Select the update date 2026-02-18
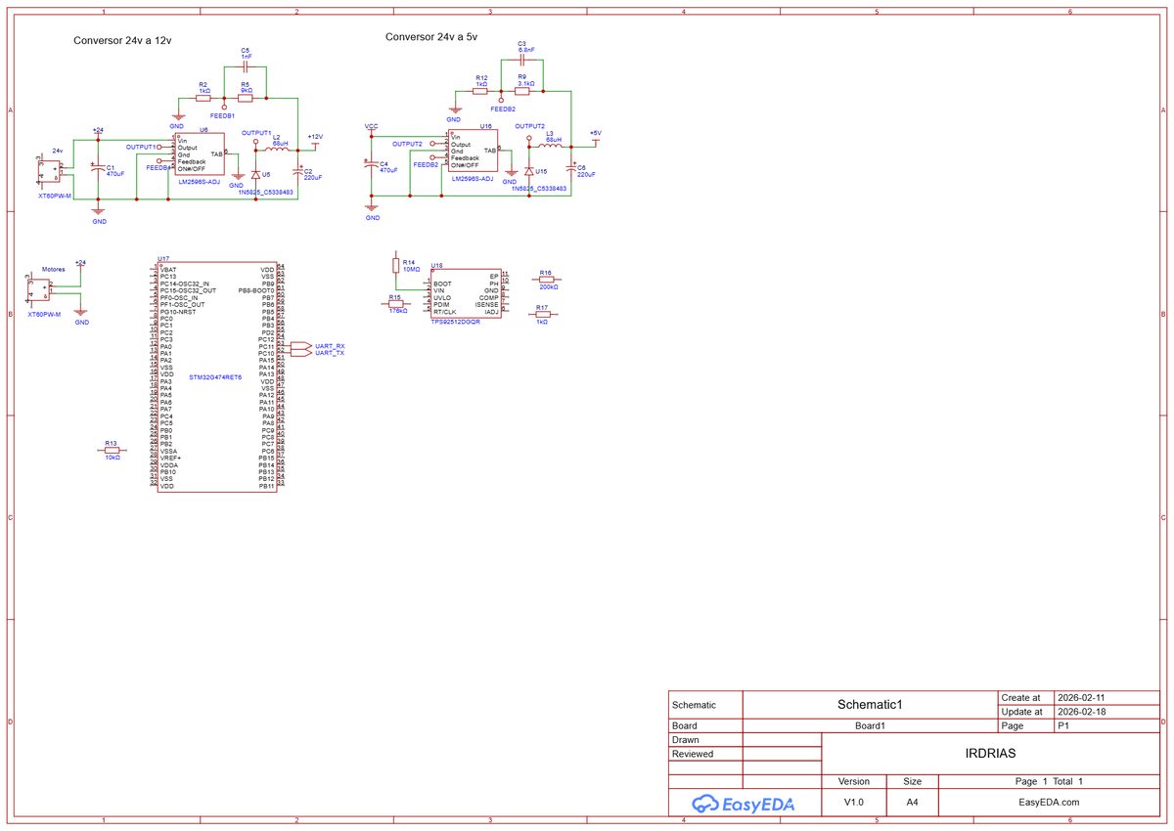The height and width of the screenshot is (831, 1174). coord(1082,712)
